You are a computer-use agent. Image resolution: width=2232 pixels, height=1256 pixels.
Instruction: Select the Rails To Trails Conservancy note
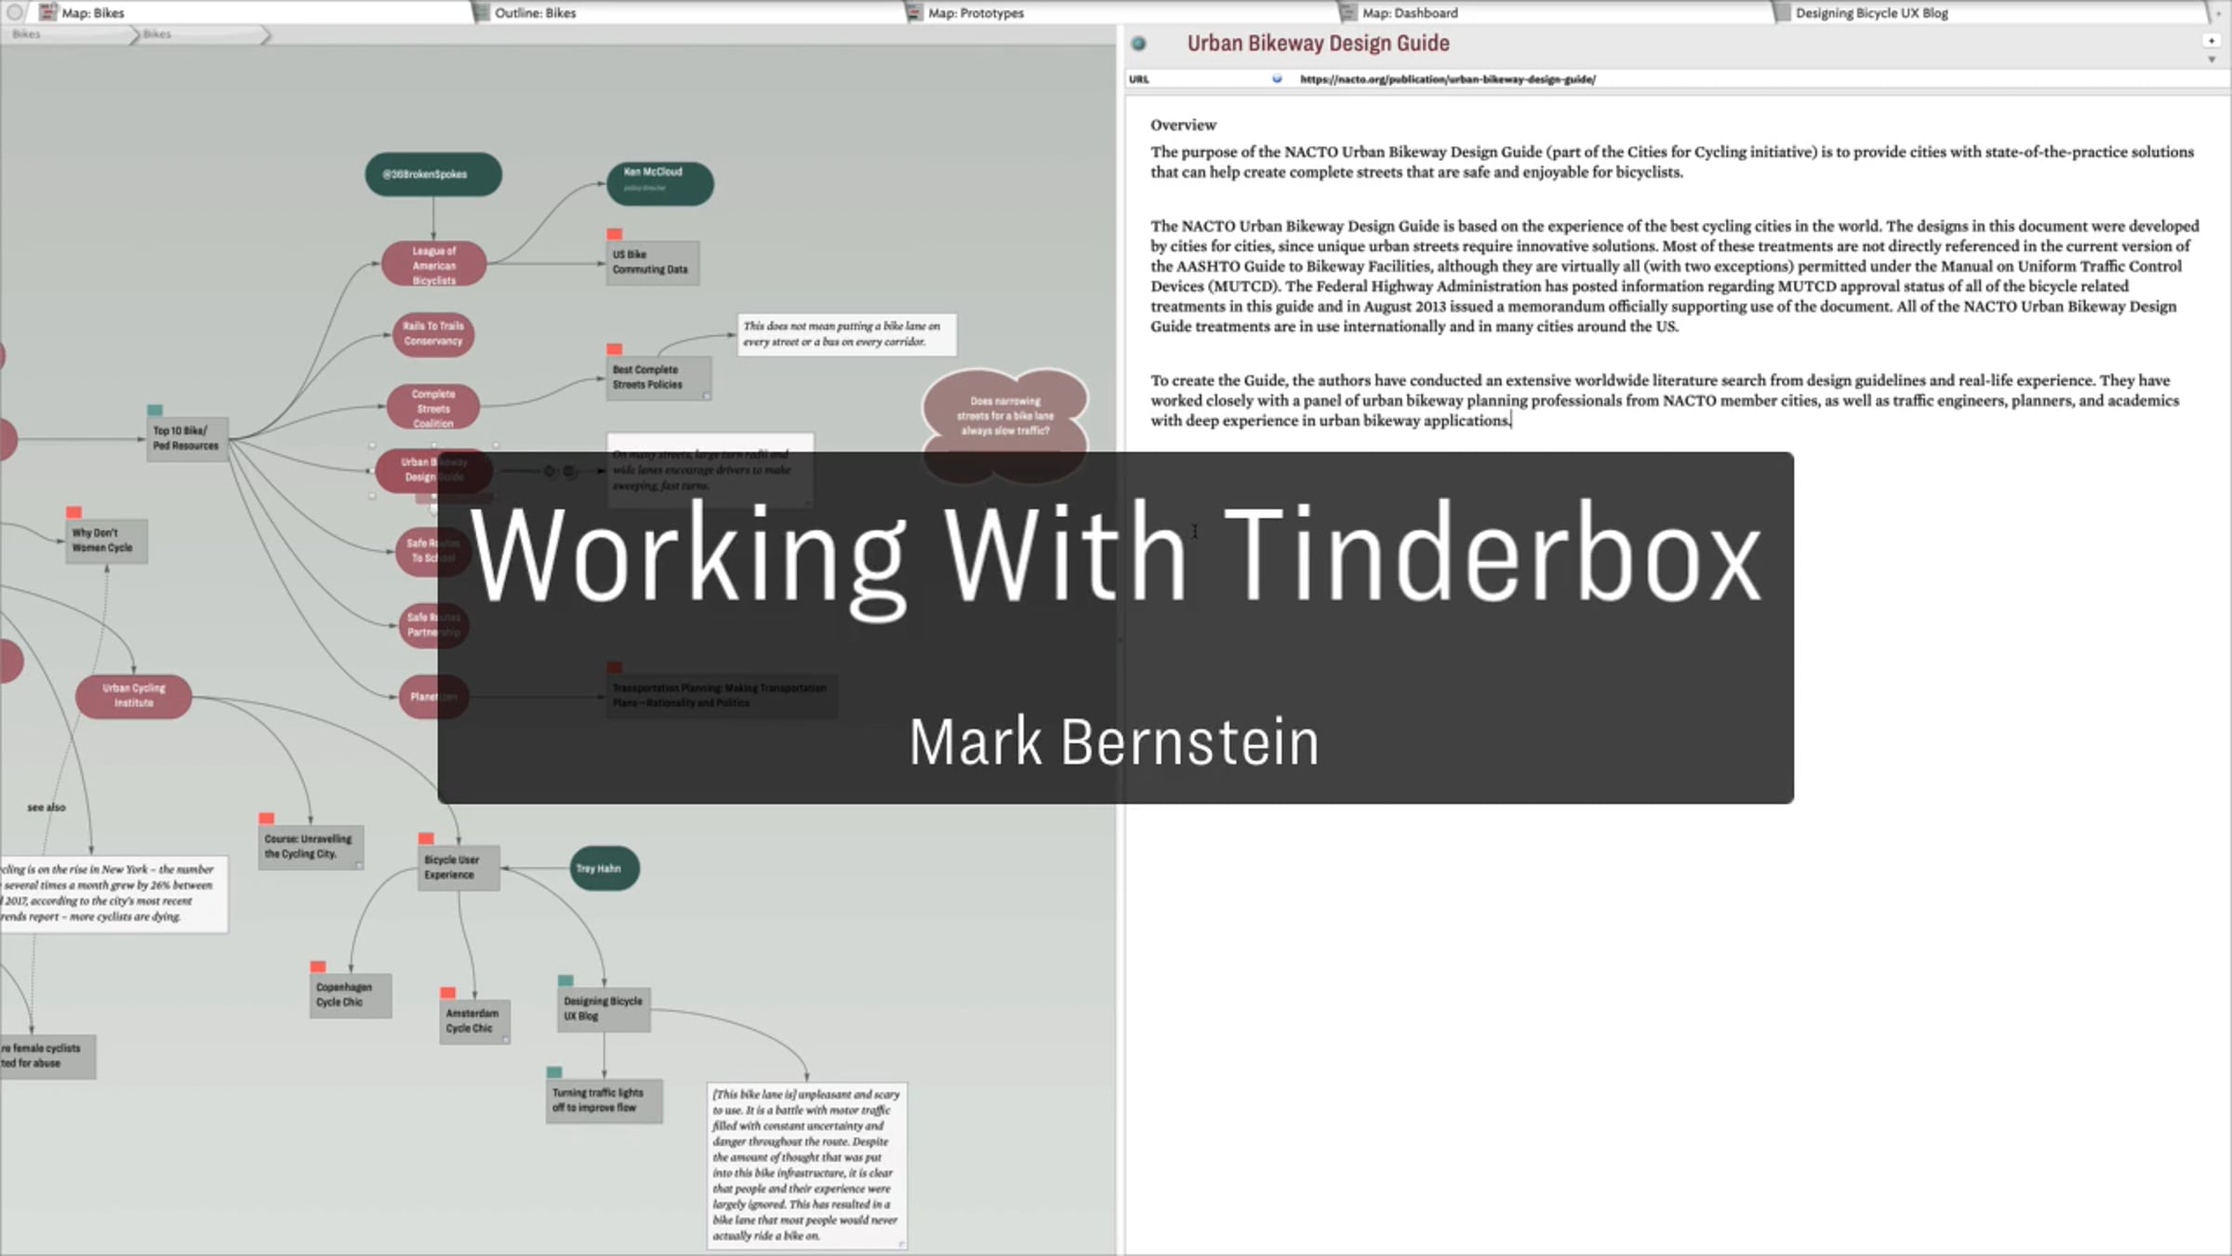[x=433, y=334]
